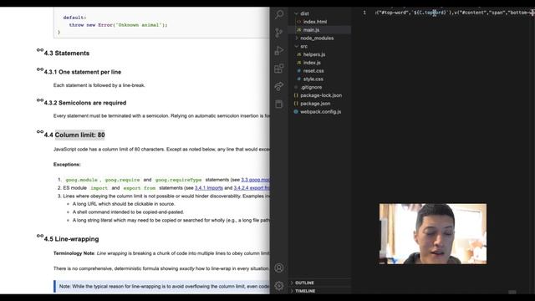
Task: Click the 4.3.1 One statement per line heading
Action: (83, 72)
